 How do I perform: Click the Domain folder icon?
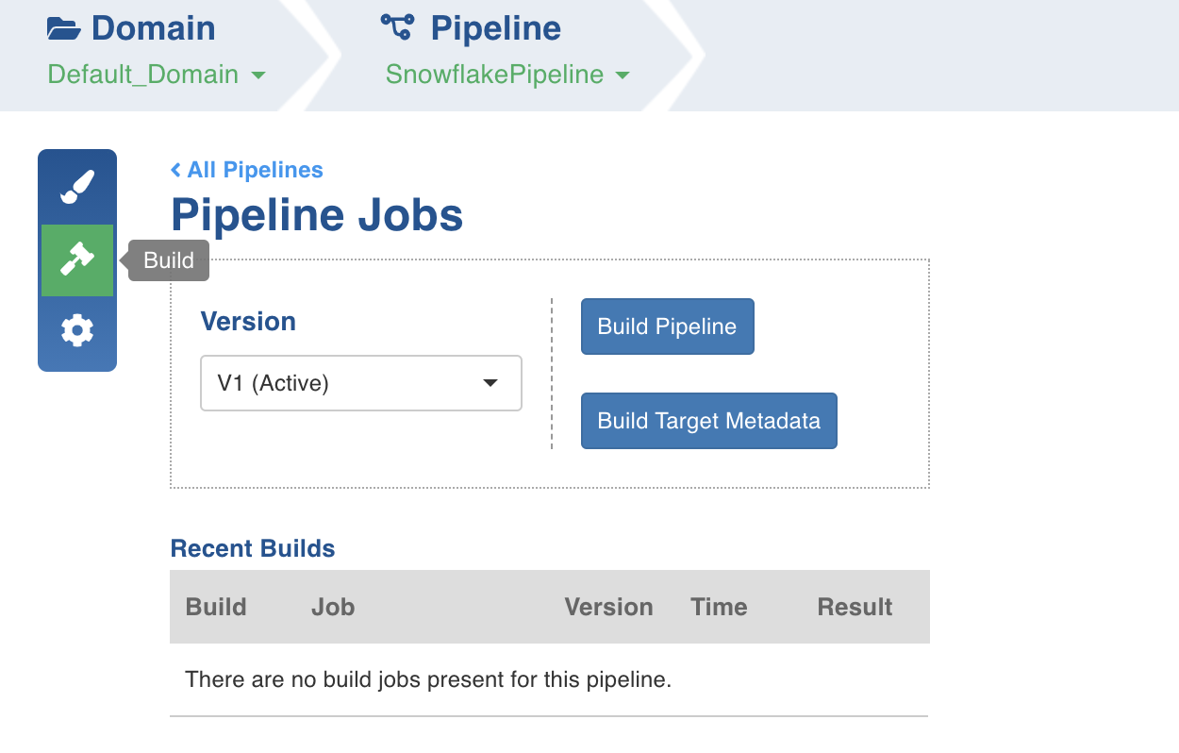click(x=64, y=28)
